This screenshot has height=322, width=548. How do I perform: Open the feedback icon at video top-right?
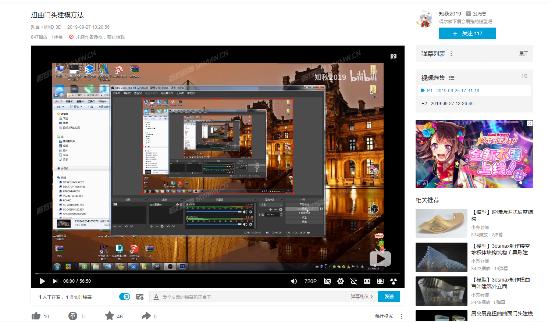pyautogui.click(x=394, y=56)
